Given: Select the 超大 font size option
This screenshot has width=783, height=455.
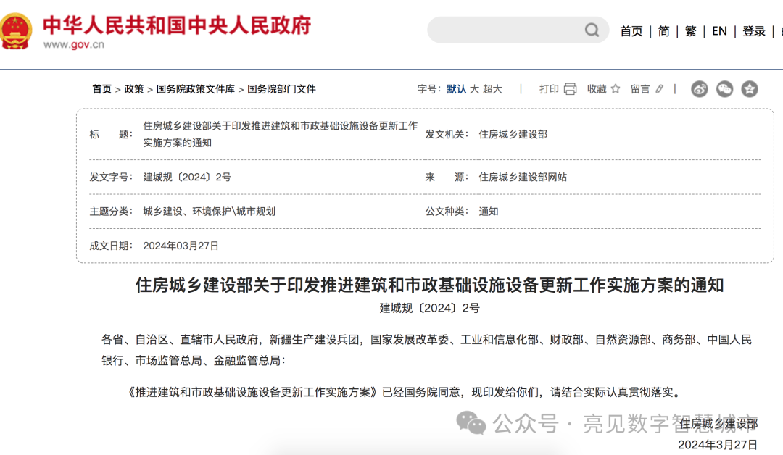Looking at the screenshot, I should (x=493, y=88).
